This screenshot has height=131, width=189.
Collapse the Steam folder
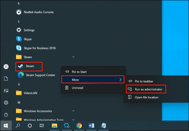[x=73, y=57]
